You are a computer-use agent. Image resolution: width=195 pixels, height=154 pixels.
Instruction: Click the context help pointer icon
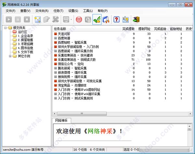[125, 20]
